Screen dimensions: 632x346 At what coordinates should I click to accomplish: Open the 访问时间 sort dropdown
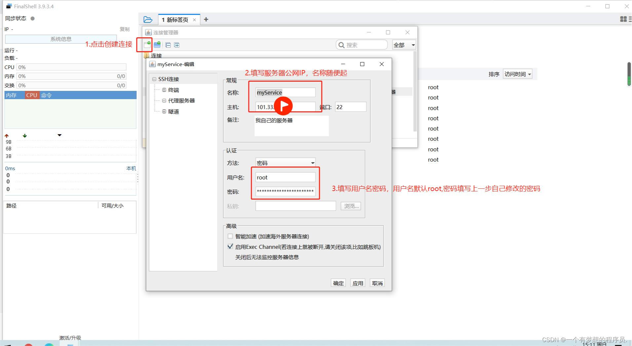517,74
